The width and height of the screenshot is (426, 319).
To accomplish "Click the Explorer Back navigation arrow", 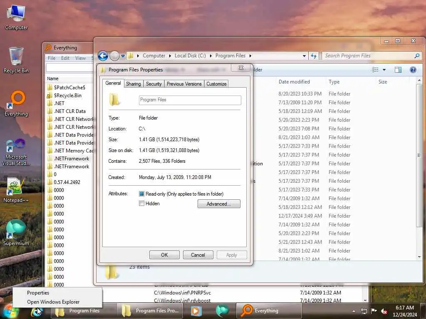I will pos(103,56).
